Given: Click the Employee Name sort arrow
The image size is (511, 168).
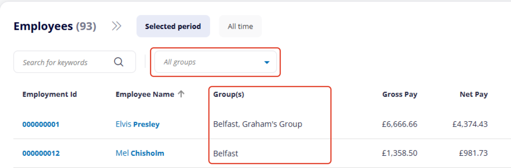Looking at the screenshot, I should (181, 94).
